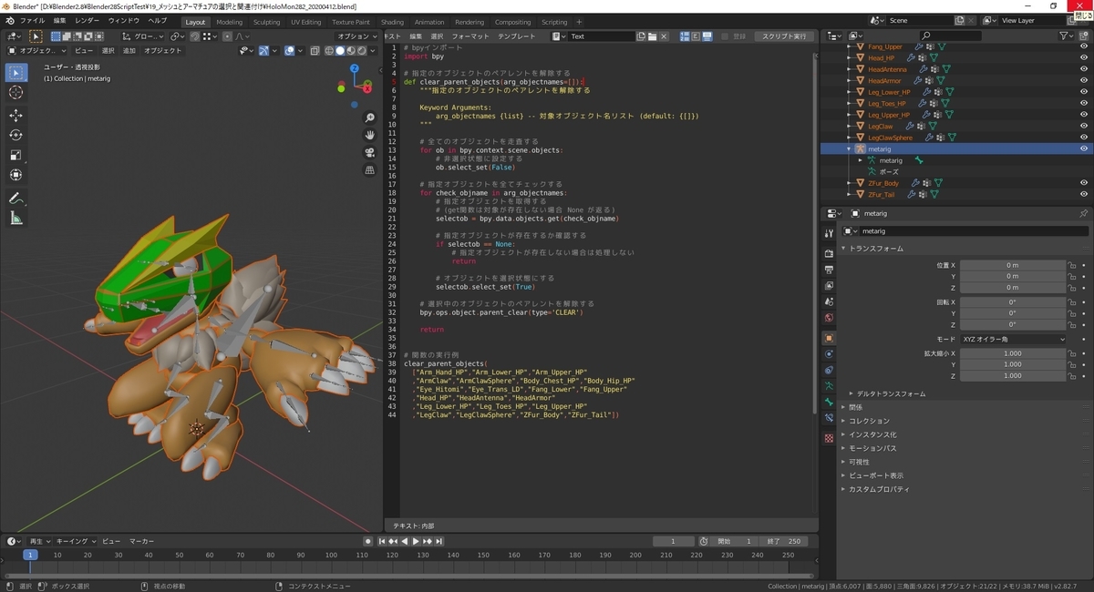
Task: Expand the metarig armature hierarchy
Action: click(x=850, y=148)
